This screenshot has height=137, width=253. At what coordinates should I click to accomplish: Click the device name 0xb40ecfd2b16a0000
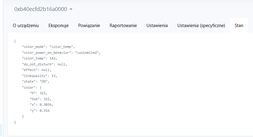(41, 9)
